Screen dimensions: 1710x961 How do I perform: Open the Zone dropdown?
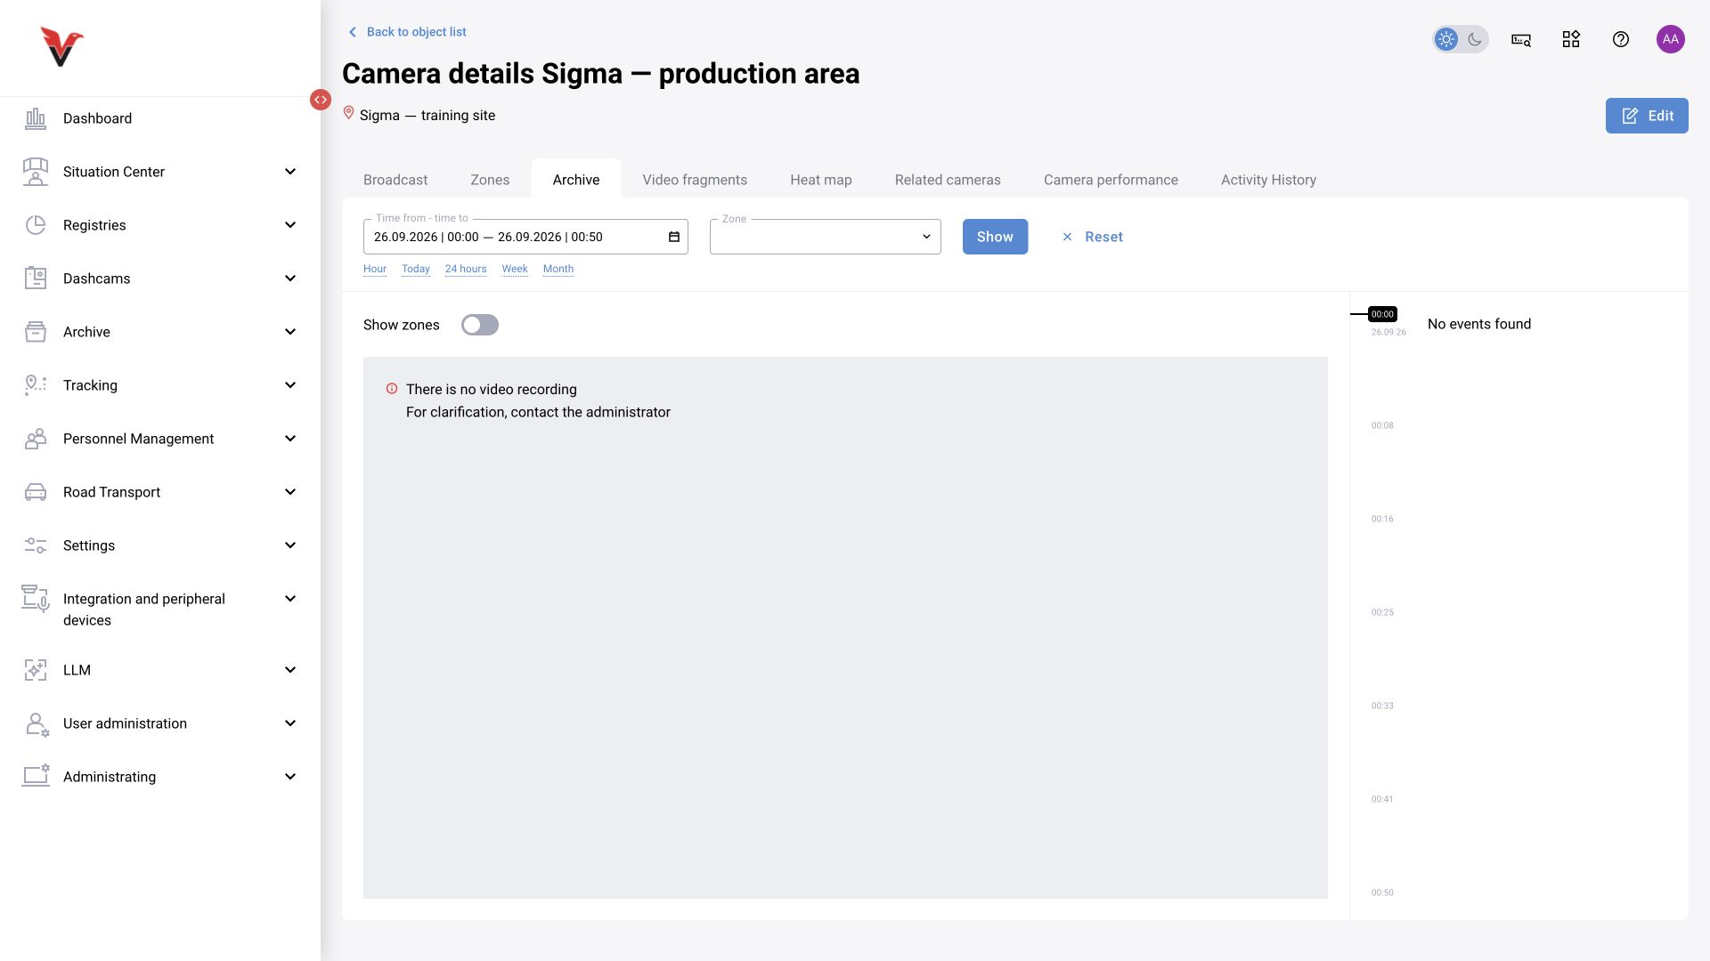click(x=825, y=237)
